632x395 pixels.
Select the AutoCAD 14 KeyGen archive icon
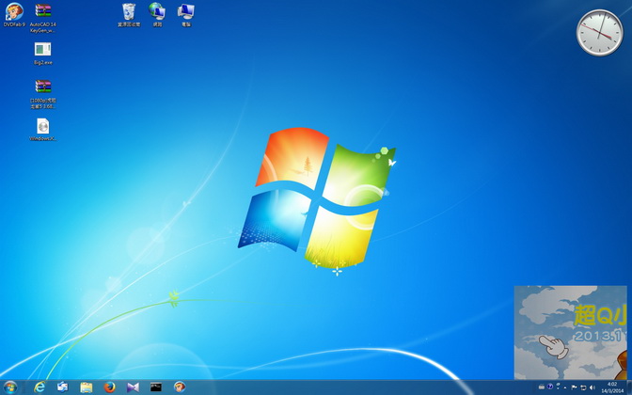click(x=42, y=17)
